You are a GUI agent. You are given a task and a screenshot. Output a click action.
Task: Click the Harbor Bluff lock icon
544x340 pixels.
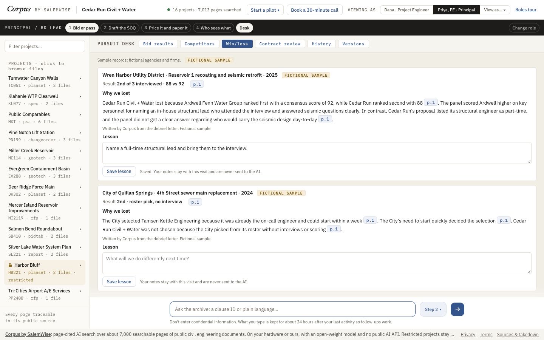point(10,265)
